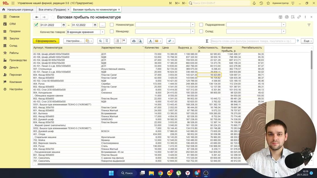Open the CRM section
Screen dimensions: 317x178
pos(13,24)
